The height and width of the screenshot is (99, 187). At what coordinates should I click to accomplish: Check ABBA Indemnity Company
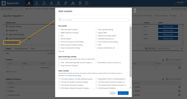tap(59, 33)
